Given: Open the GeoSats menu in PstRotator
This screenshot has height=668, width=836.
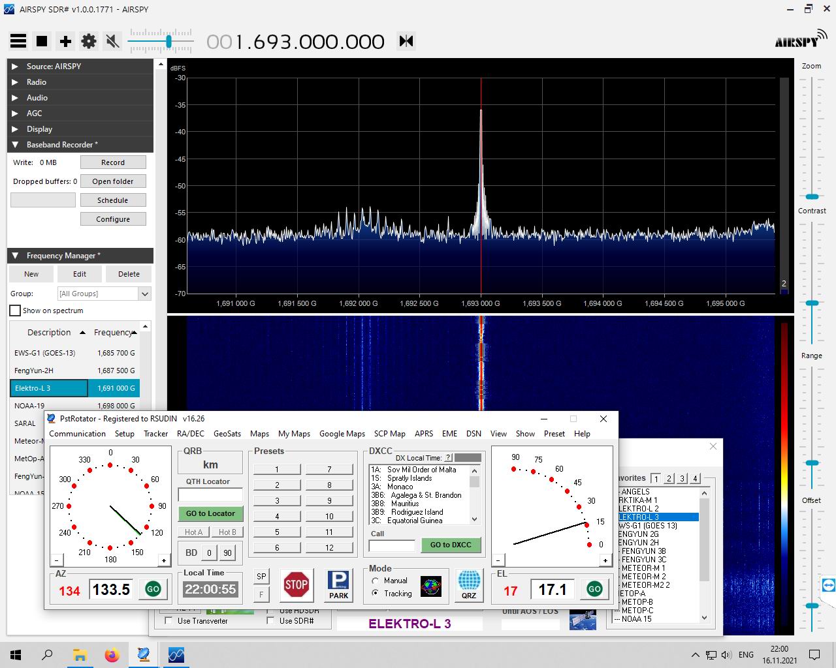Looking at the screenshot, I should [227, 434].
